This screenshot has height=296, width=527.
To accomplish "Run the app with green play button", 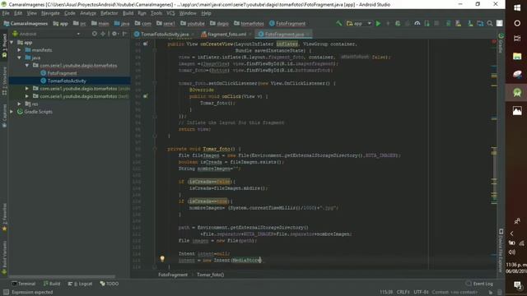I will pos(378,24).
